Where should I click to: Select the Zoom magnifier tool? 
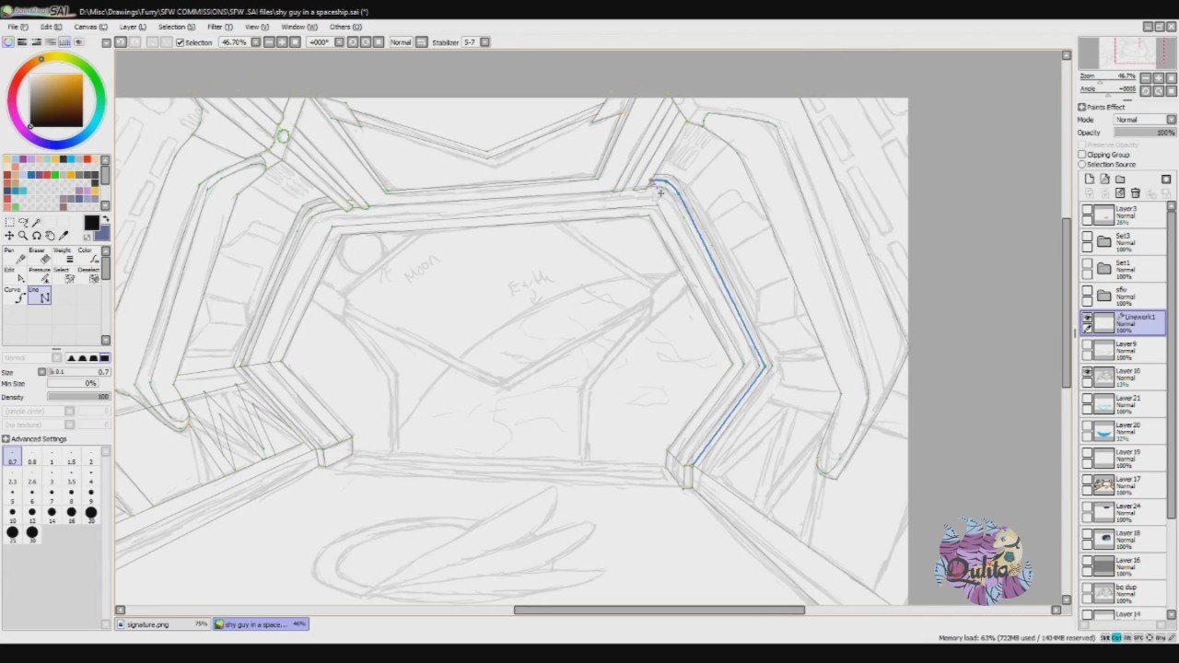23,236
